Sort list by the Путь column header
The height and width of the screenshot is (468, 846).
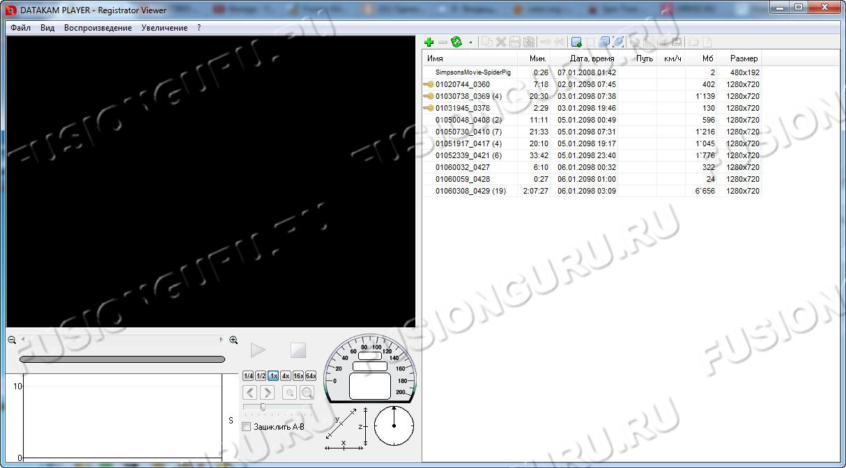pyautogui.click(x=638, y=58)
